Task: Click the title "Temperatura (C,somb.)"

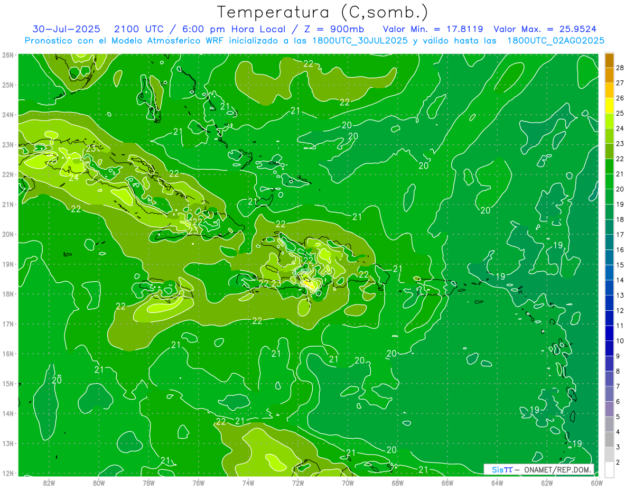Action: coord(323,13)
